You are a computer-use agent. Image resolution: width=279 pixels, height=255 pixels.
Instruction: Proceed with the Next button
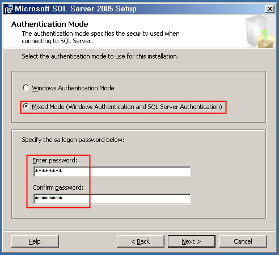pos(192,241)
